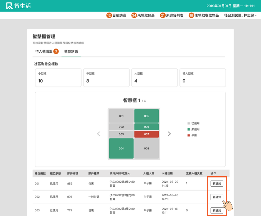Select locker cell 008 in diagram

[x=147, y=148]
